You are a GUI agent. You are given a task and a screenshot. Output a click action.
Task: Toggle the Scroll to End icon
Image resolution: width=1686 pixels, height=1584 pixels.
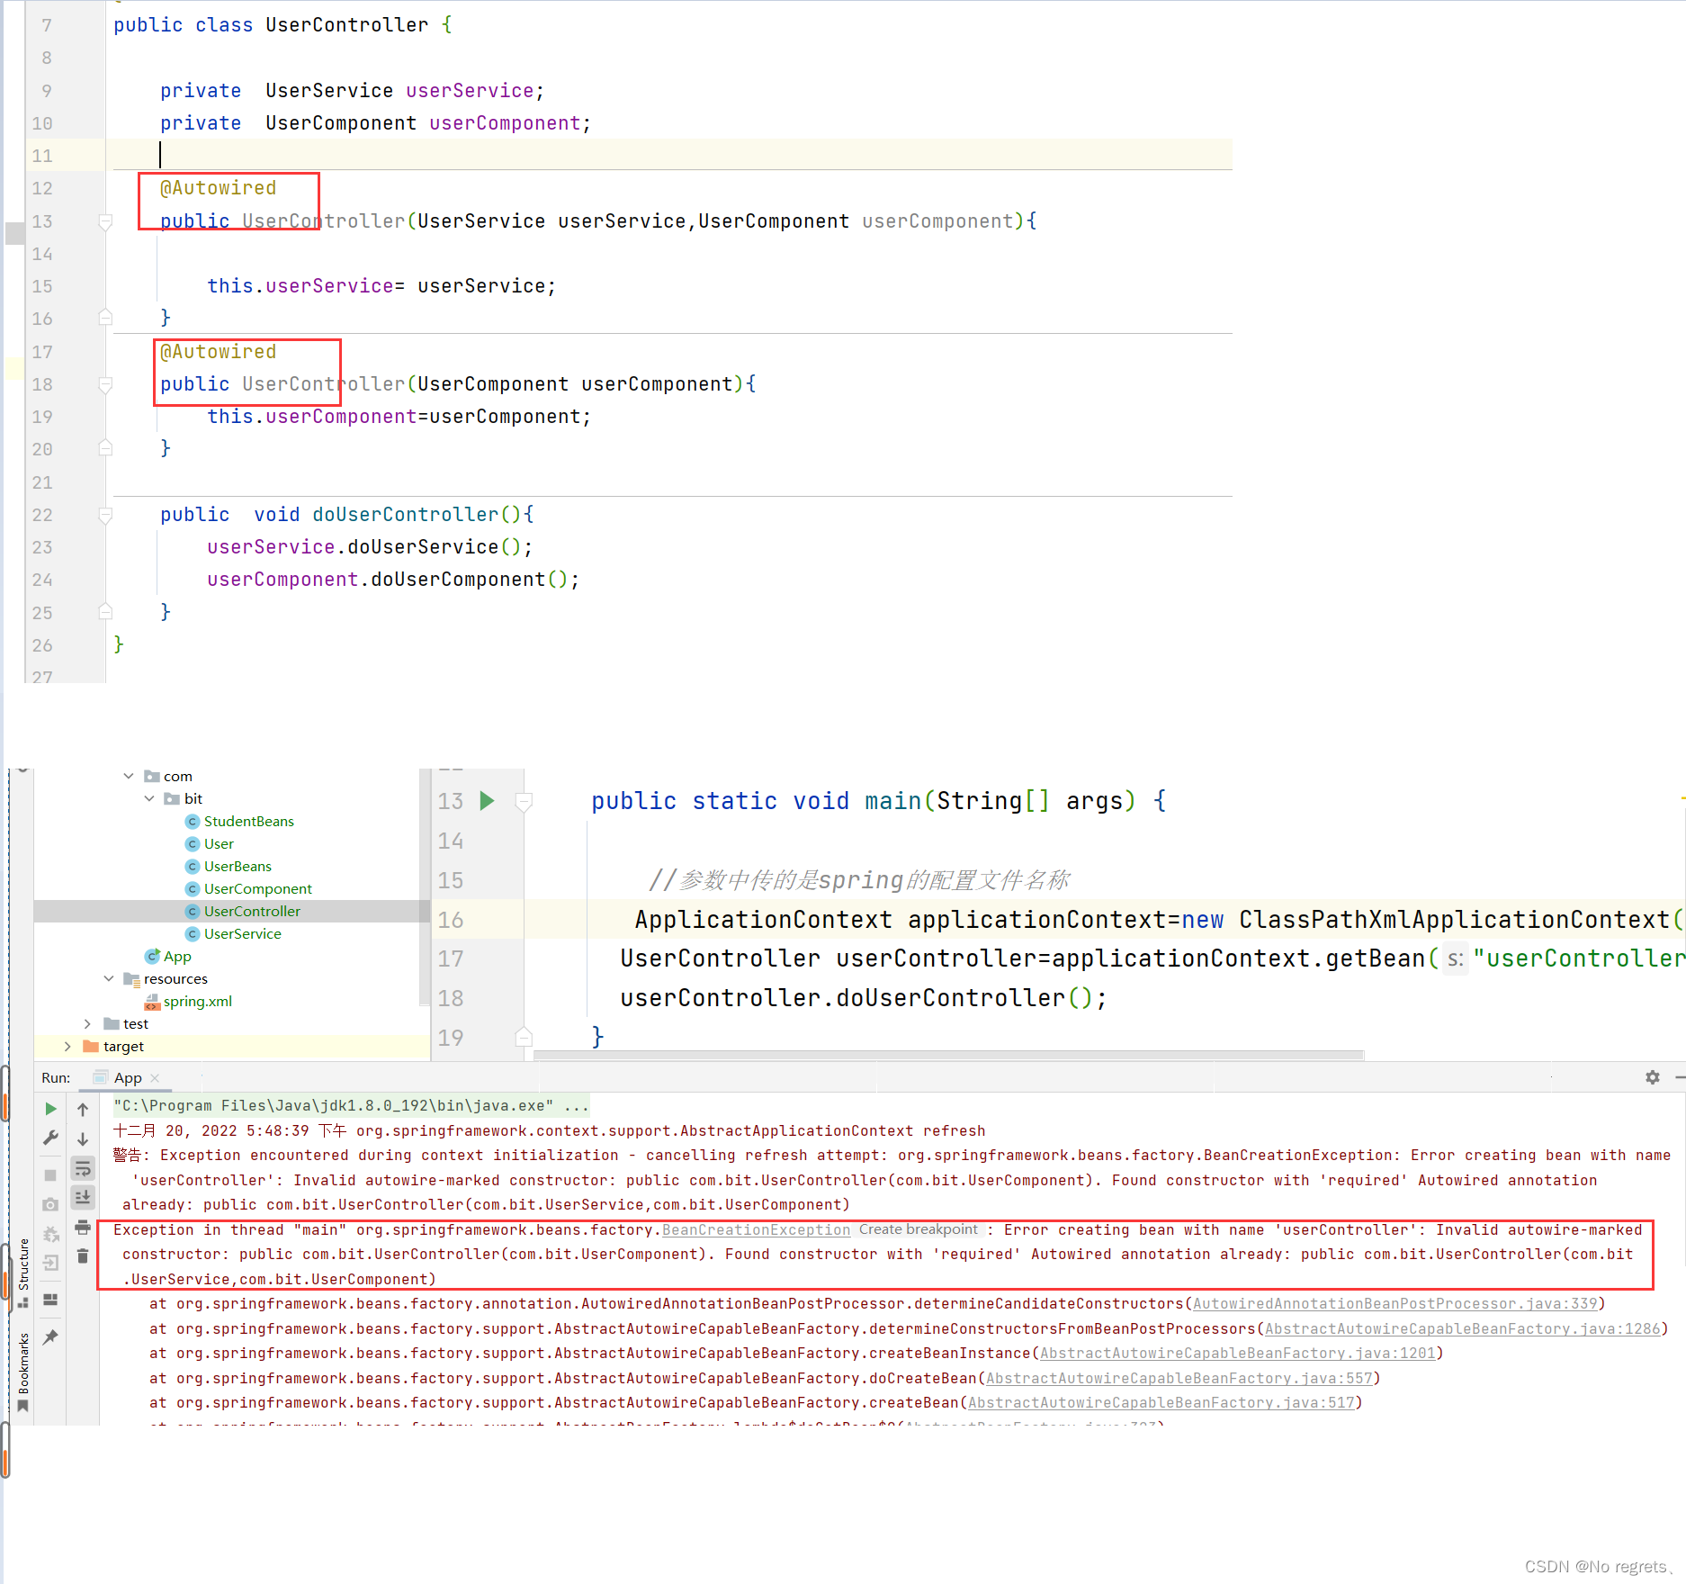pyautogui.click(x=83, y=1197)
